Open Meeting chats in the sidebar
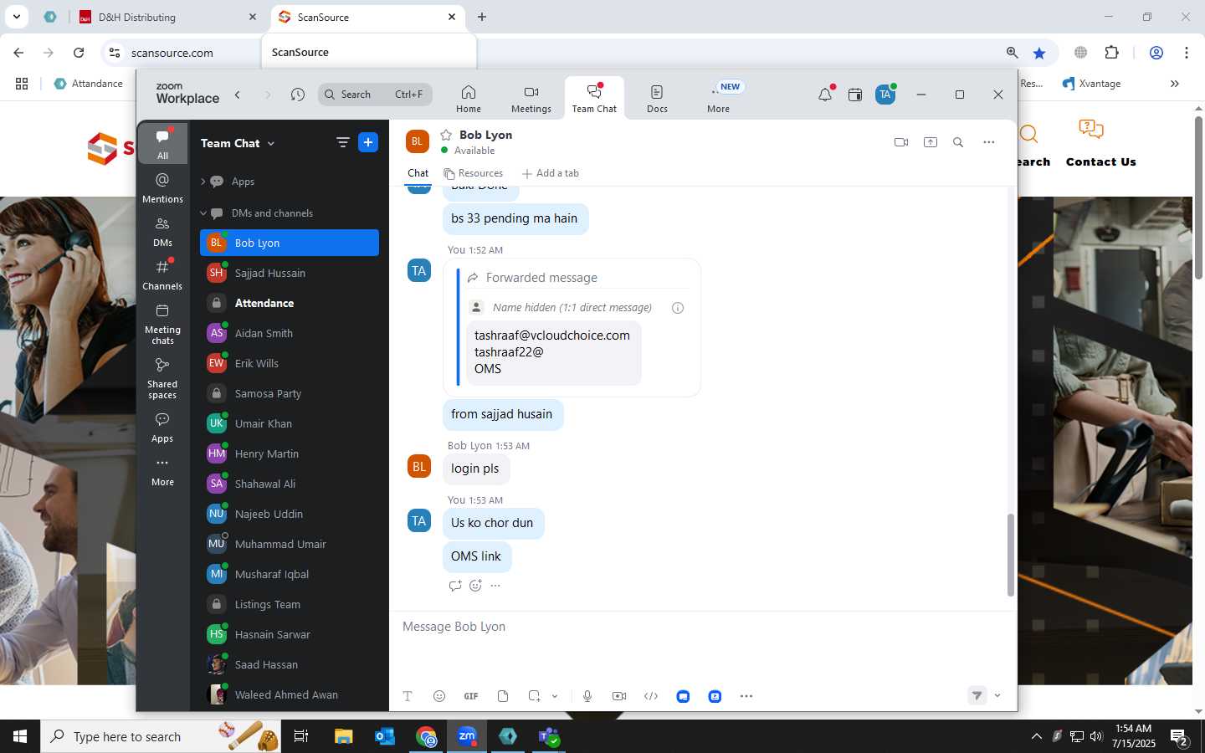This screenshot has width=1205, height=753. tap(162, 324)
